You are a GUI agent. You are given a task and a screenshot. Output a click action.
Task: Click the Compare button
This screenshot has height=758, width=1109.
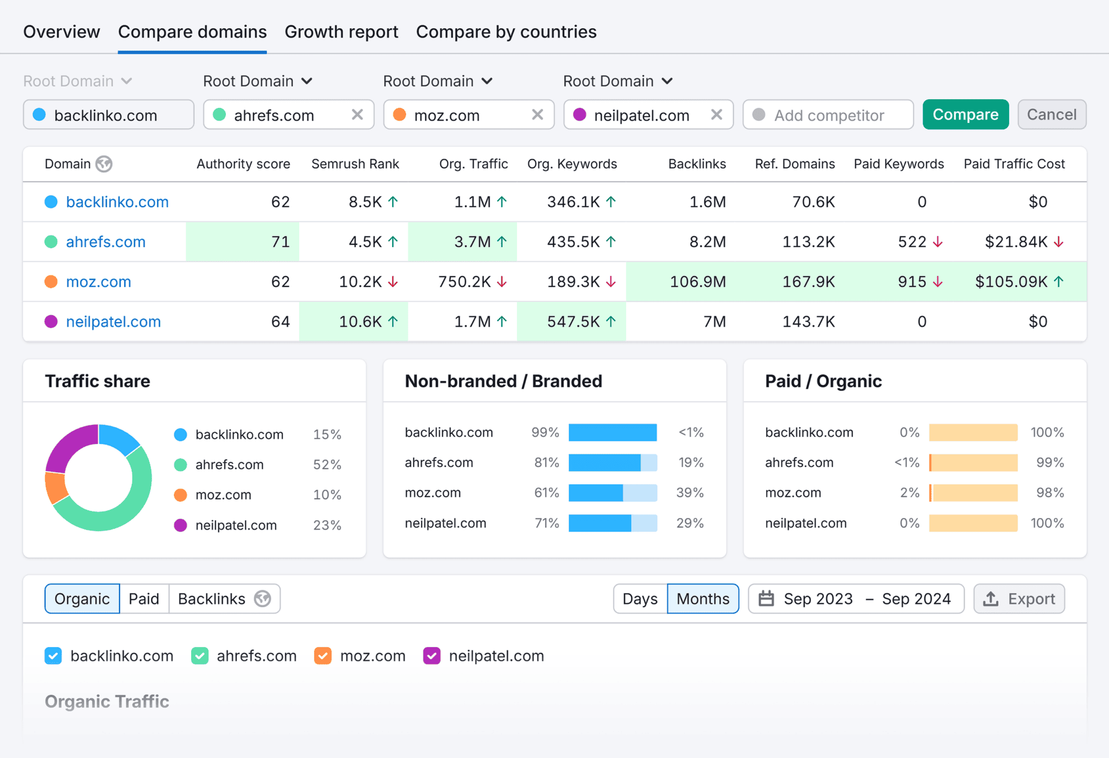pos(965,114)
